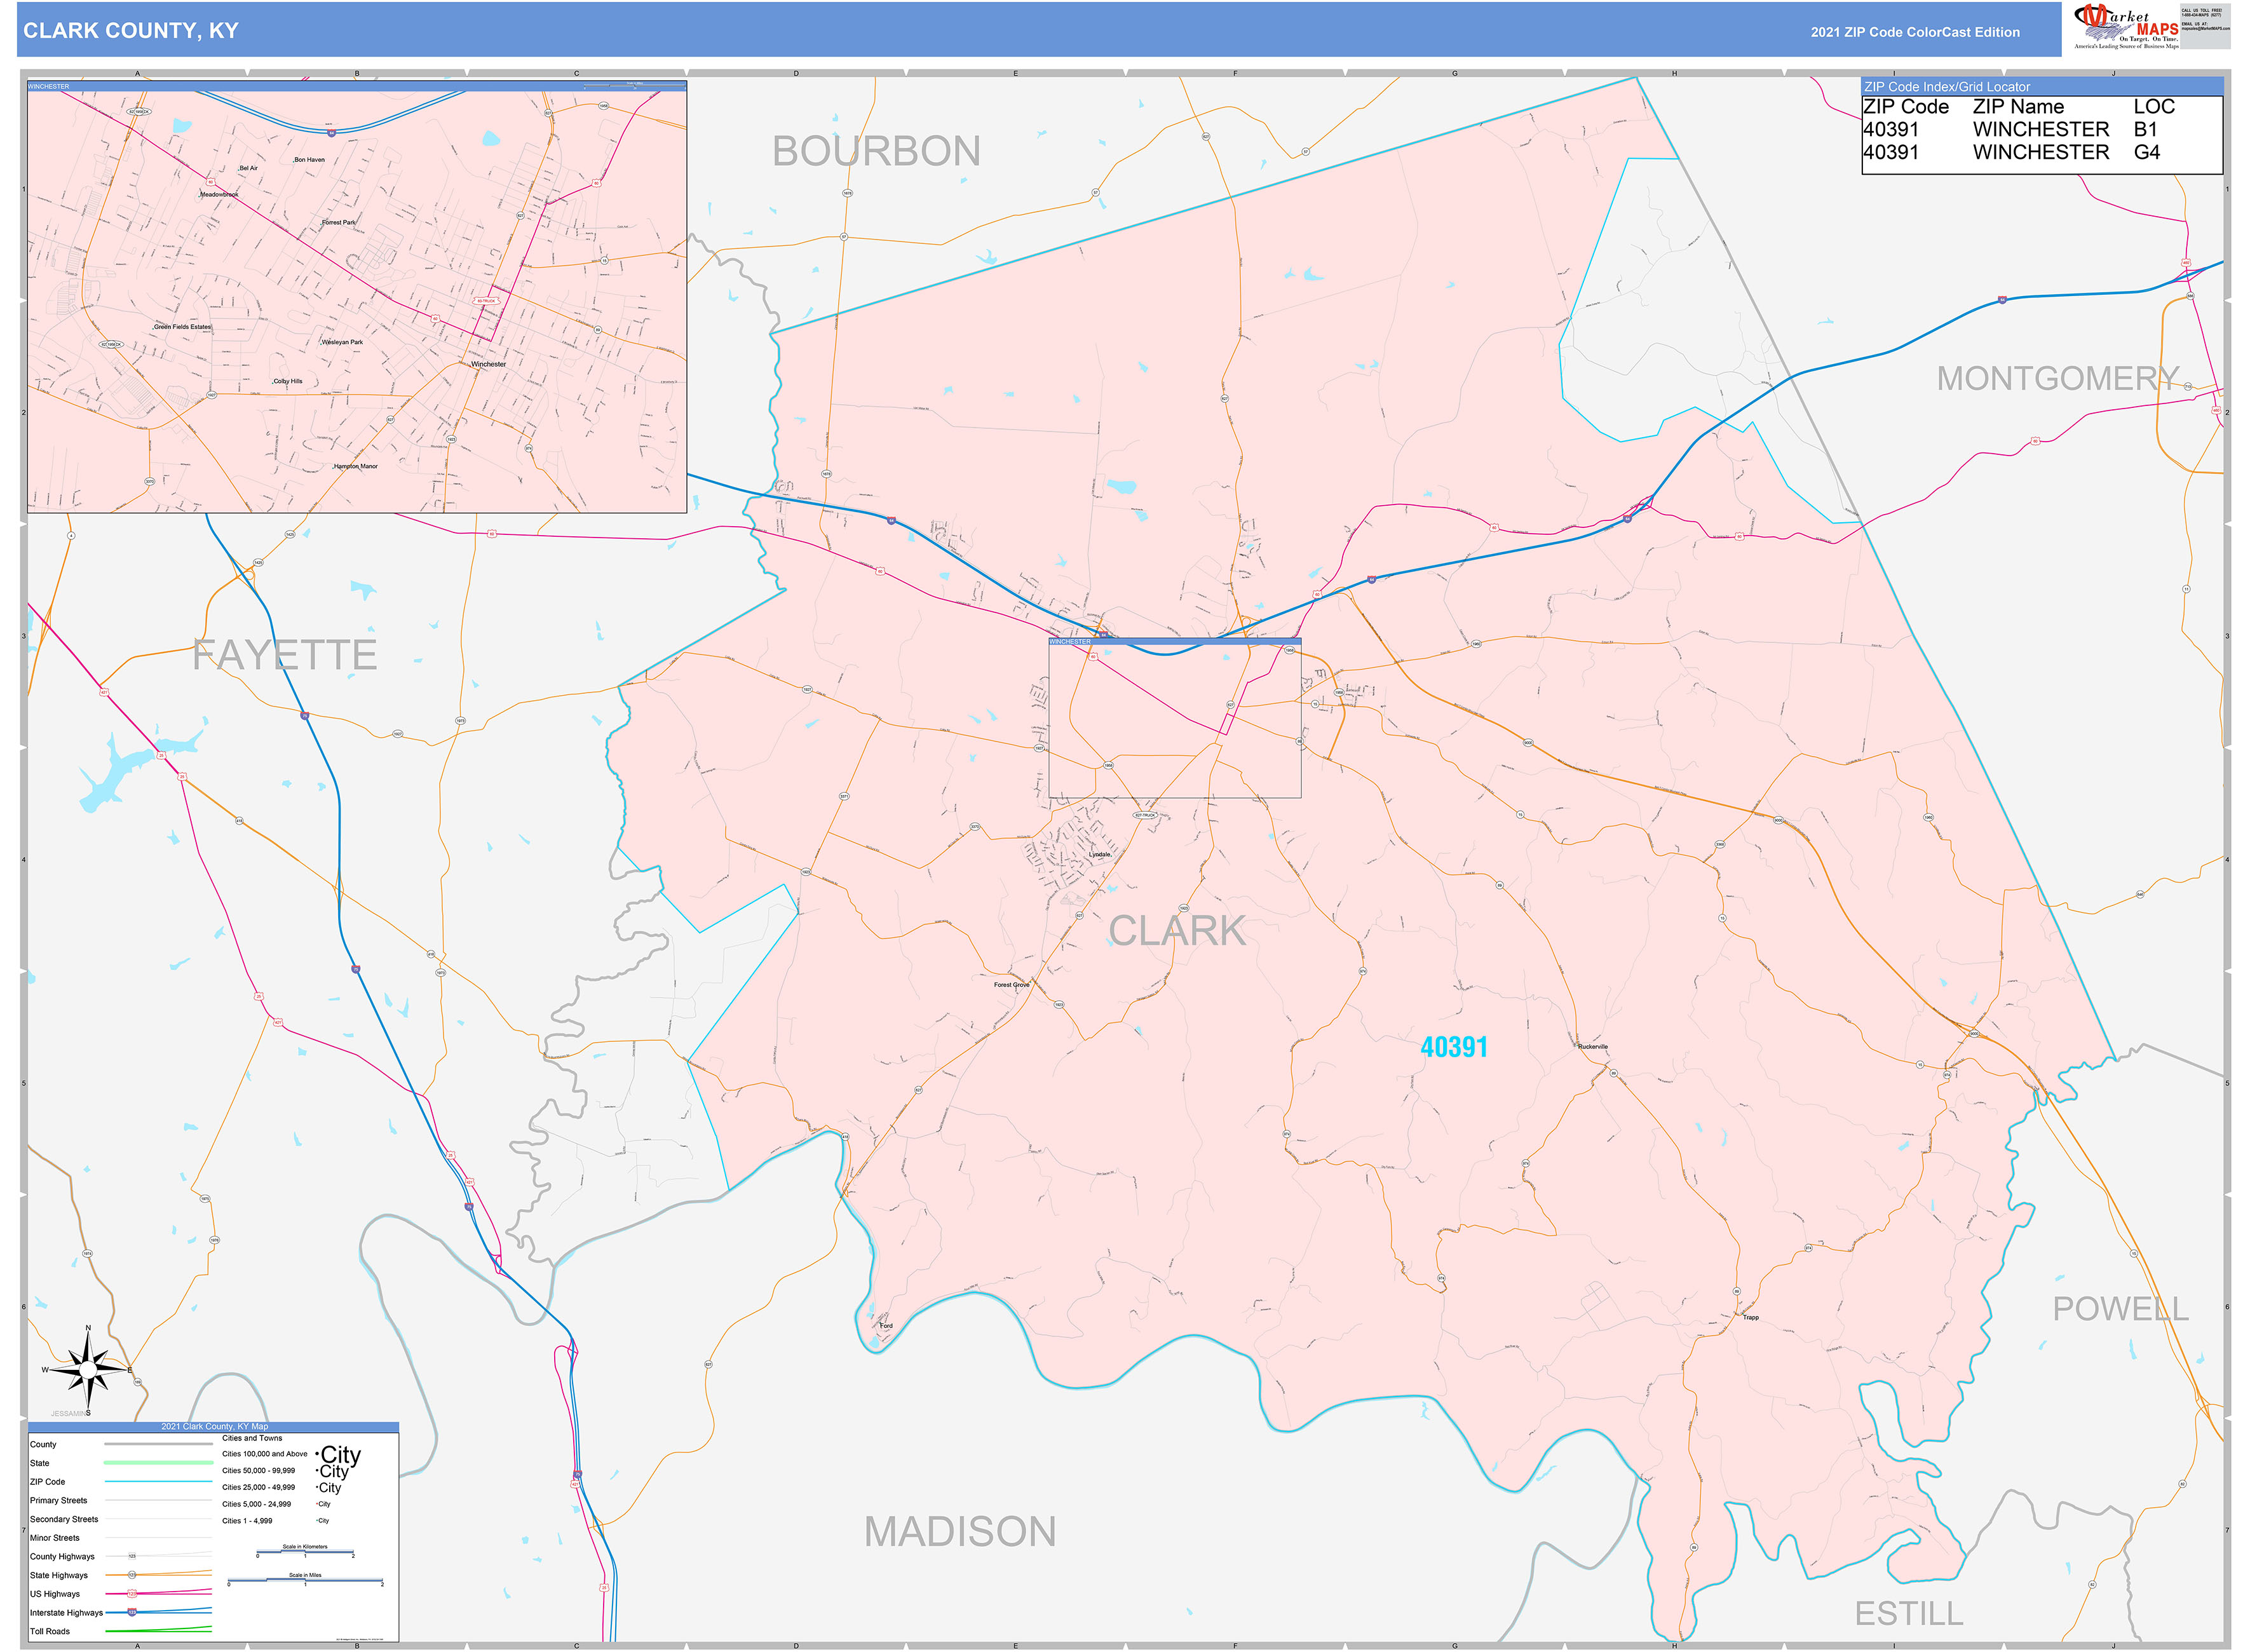2250x1652 pixels.
Task: Click the Hampton Manor label in inset
Action: click(x=356, y=466)
